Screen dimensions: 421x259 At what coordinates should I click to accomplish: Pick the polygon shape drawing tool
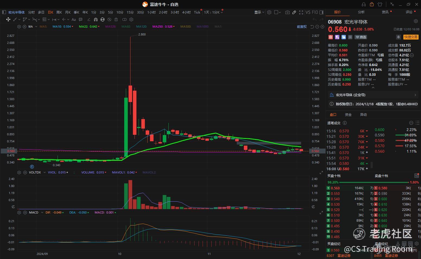25,19
